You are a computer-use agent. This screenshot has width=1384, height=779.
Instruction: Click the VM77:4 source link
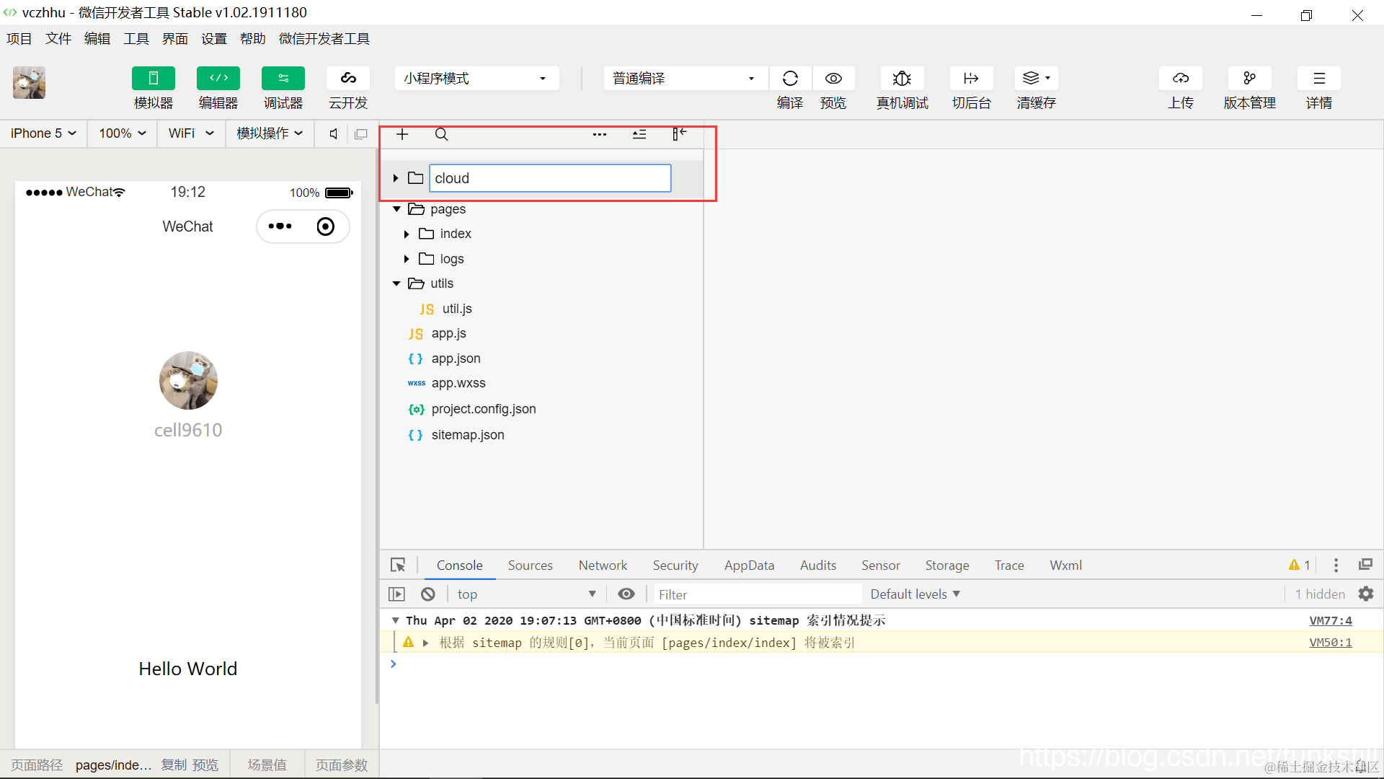pos(1330,620)
